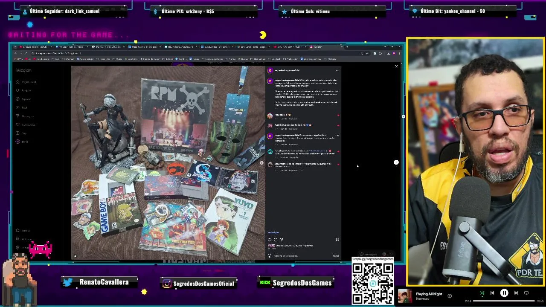Skip to next track in music player
The height and width of the screenshot is (307, 546).
pos(516,293)
